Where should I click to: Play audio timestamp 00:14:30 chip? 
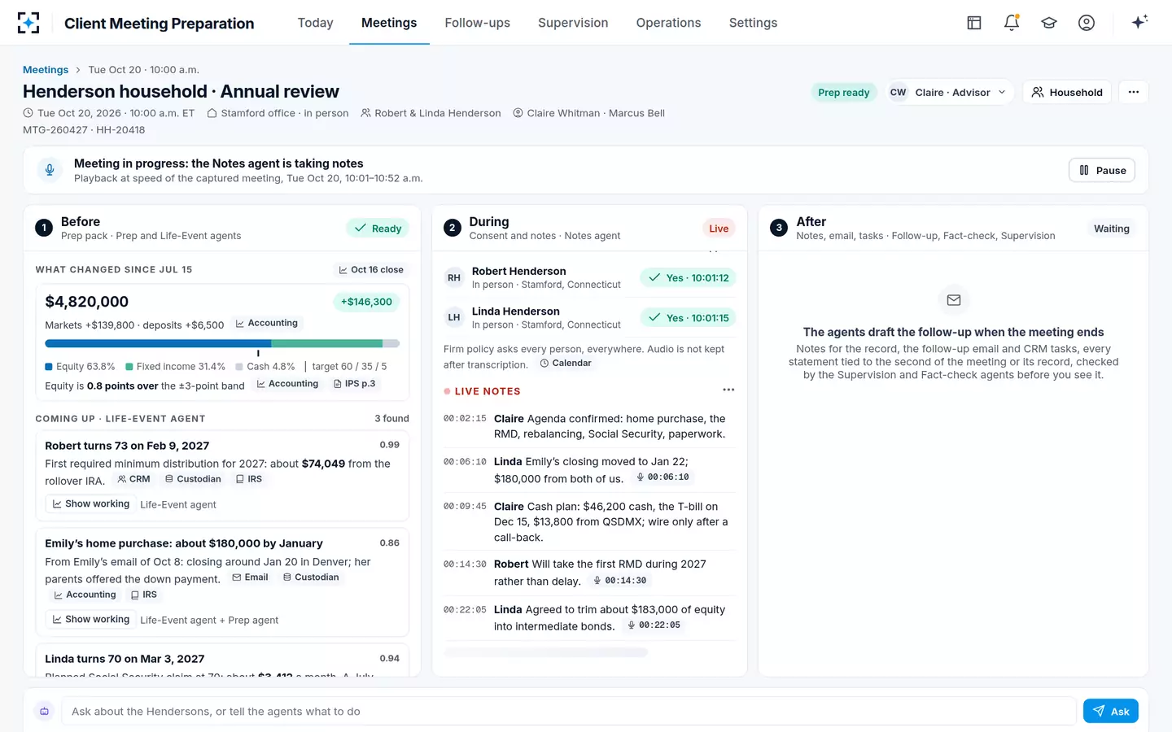click(620, 581)
